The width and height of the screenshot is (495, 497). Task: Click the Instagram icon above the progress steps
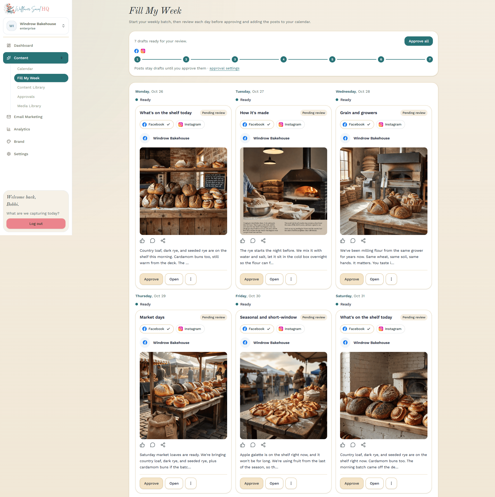pyautogui.click(x=143, y=51)
